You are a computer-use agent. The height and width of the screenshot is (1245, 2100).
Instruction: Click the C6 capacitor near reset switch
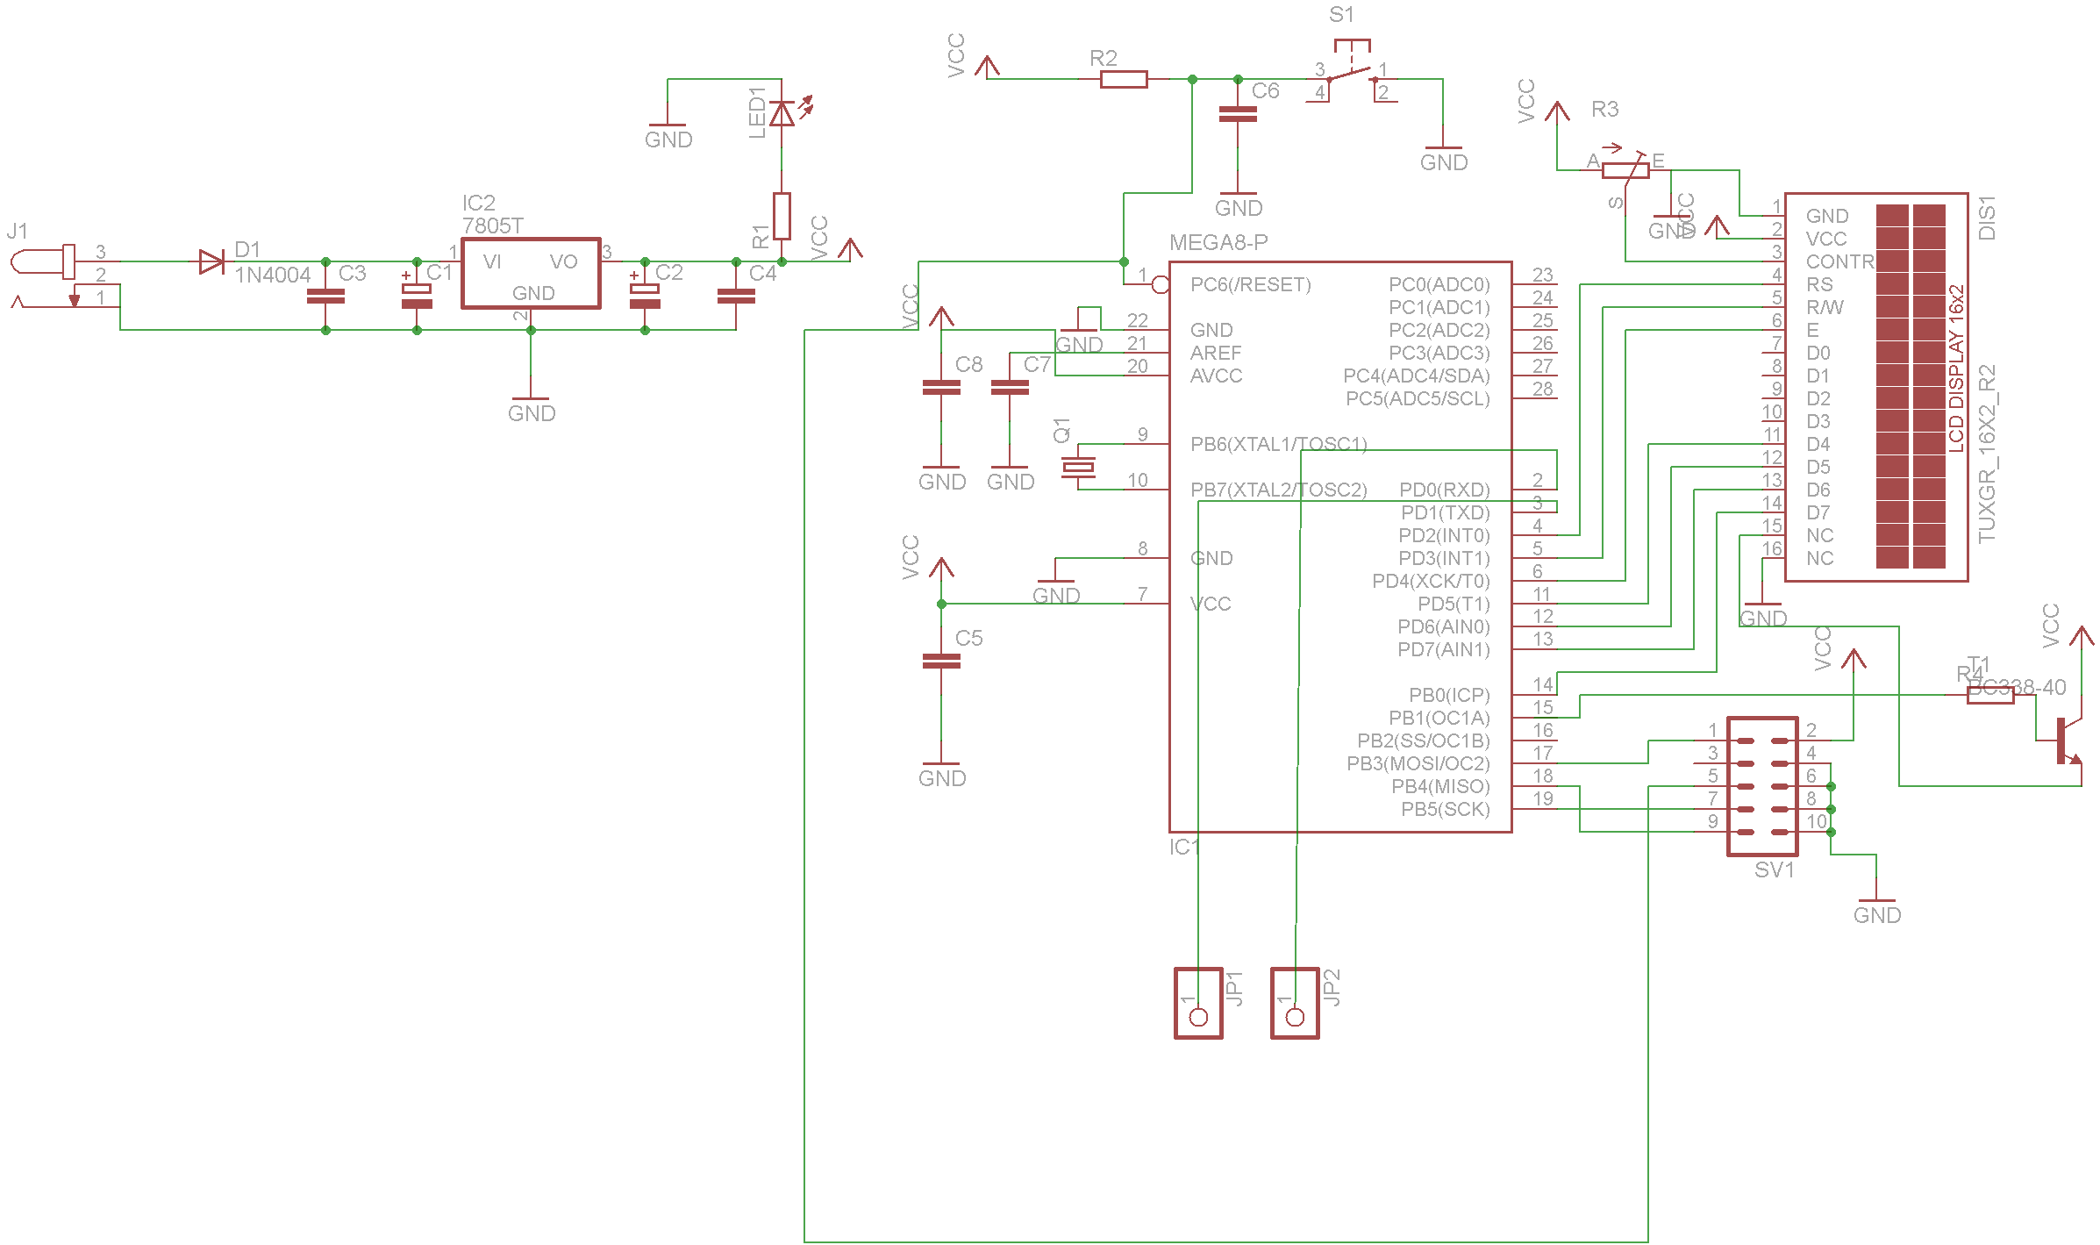[1238, 114]
